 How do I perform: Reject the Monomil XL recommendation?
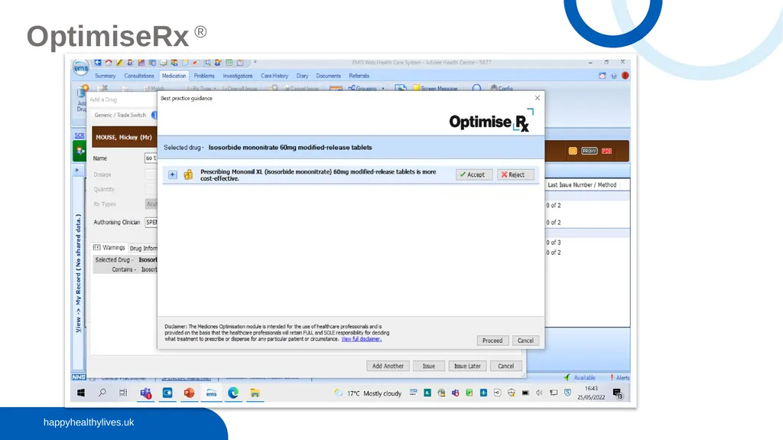[515, 174]
